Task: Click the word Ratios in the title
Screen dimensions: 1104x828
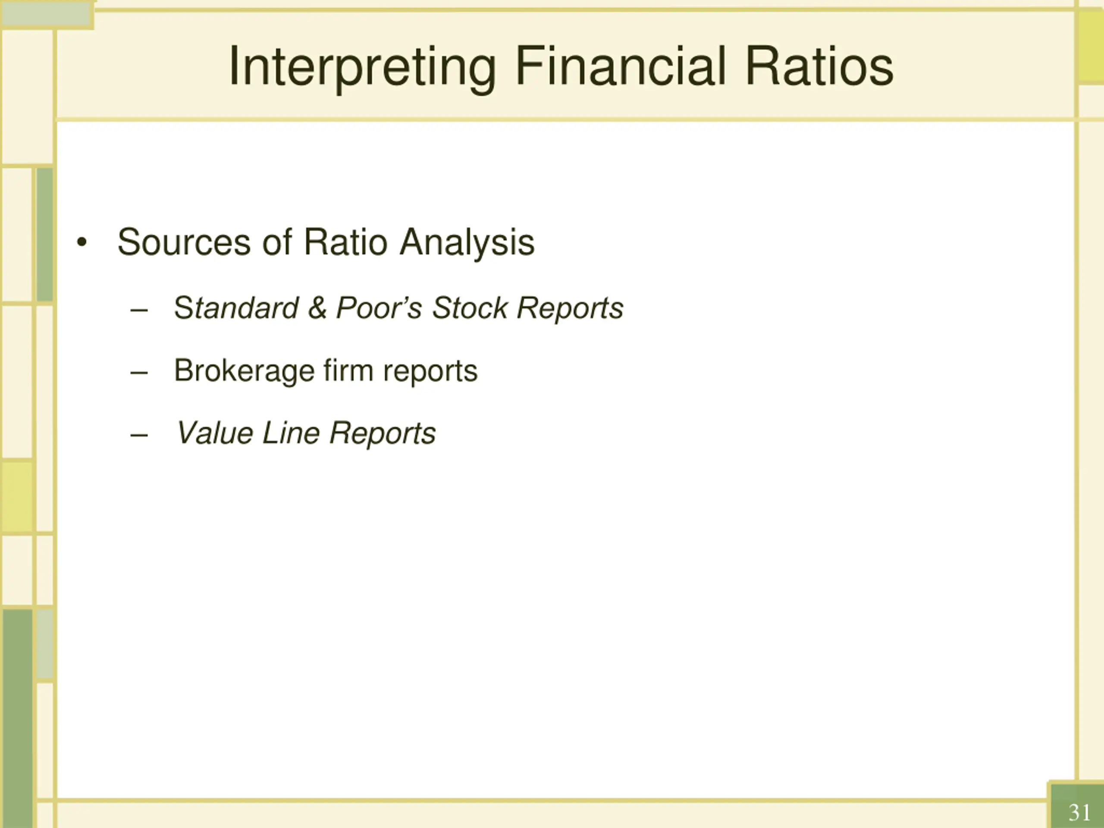Action: (819, 67)
